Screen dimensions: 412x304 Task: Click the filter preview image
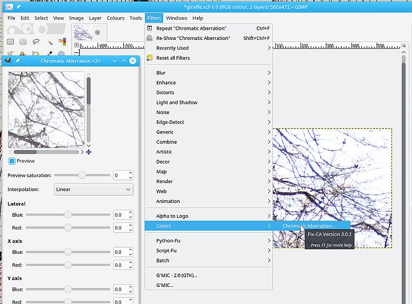[x=47, y=110]
